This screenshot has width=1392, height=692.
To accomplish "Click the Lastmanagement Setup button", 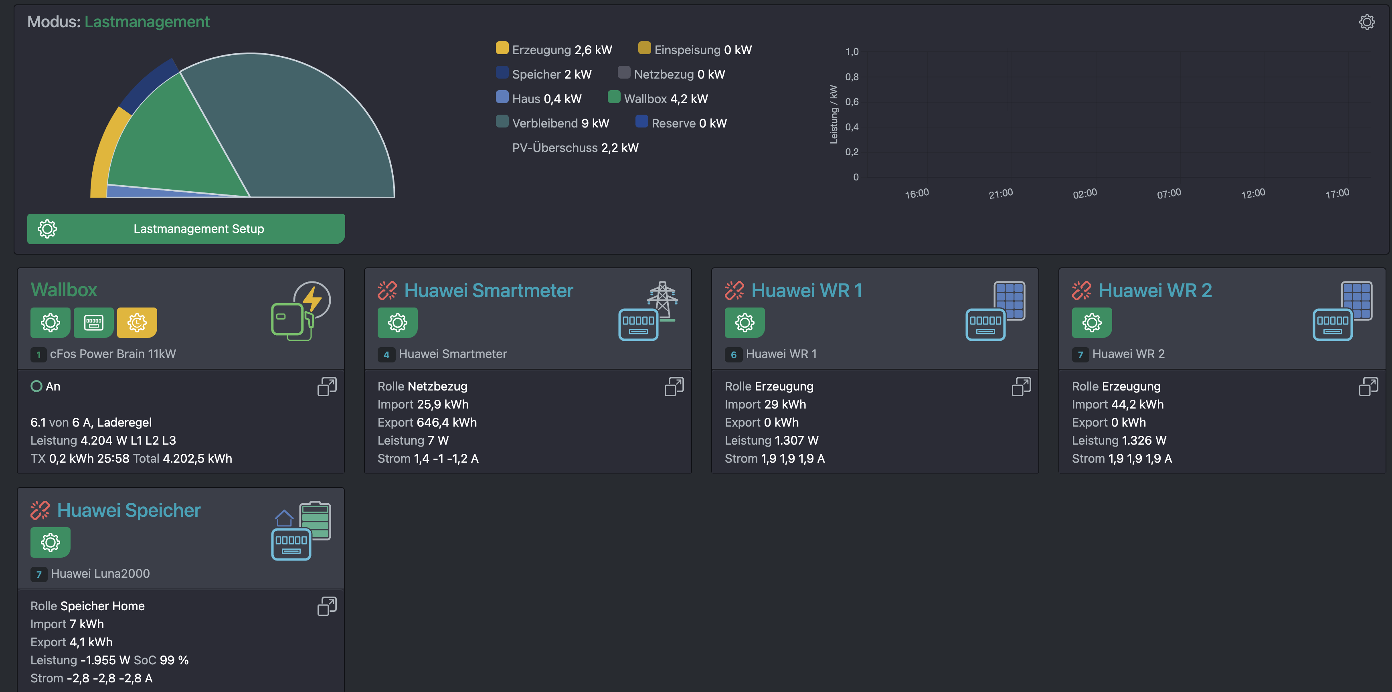I will pos(186,229).
